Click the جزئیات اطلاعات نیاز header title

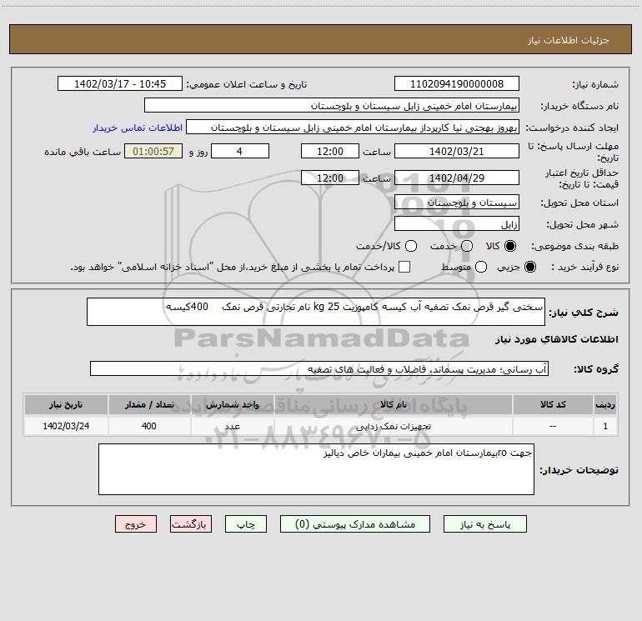(x=568, y=40)
